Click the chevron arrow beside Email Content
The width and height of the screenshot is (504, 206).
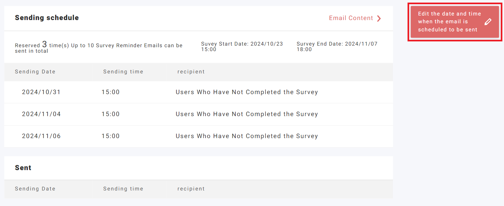pos(379,18)
